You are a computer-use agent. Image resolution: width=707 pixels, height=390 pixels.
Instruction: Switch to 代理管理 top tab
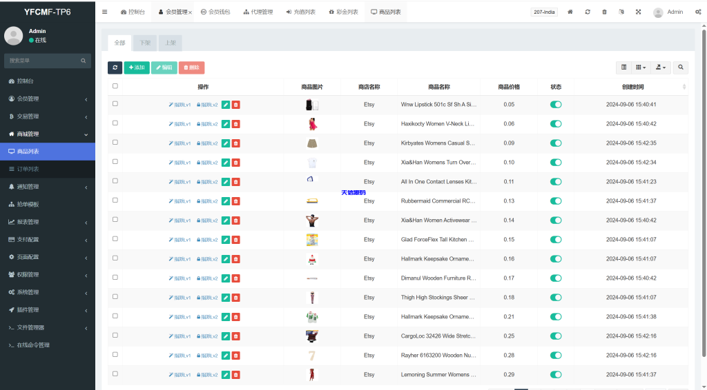tap(258, 12)
